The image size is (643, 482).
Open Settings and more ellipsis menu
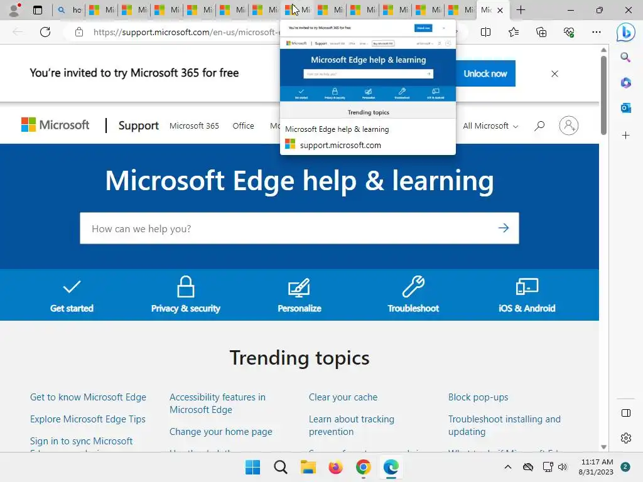tap(597, 32)
